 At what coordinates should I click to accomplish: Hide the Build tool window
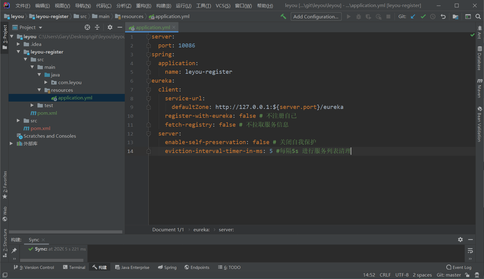click(471, 240)
